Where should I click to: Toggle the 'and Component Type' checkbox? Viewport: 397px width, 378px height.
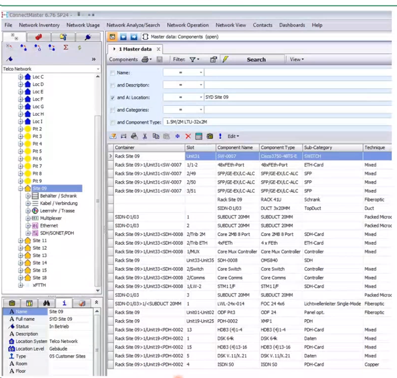112,122
